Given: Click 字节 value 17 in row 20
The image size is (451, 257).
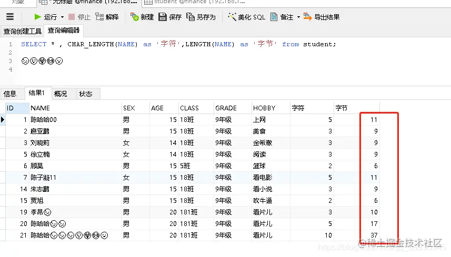Looking at the screenshot, I should click(357, 223).
